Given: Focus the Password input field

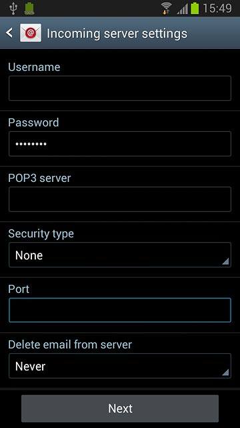Looking at the screenshot, I should [120, 144].
